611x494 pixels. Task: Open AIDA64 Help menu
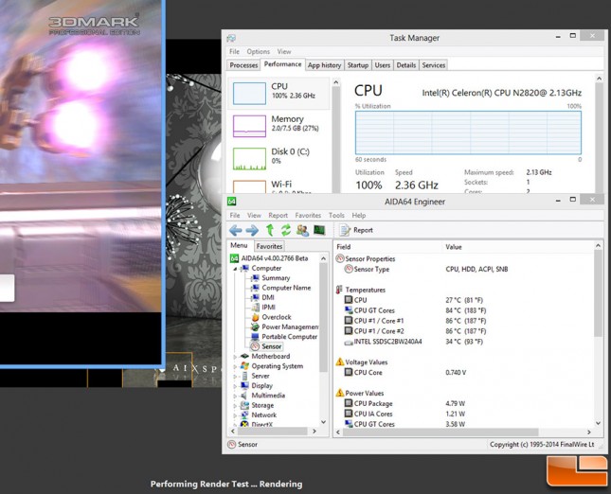tap(358, 215)
